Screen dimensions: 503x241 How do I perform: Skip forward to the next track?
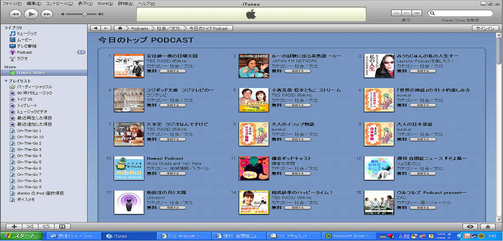[47, 14]
